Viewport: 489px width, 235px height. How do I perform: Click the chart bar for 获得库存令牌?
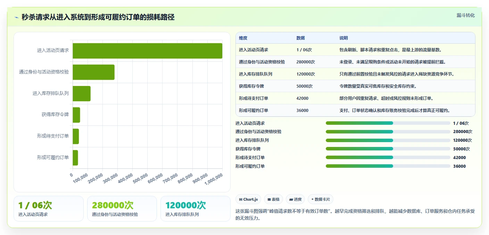pos(76,115)
